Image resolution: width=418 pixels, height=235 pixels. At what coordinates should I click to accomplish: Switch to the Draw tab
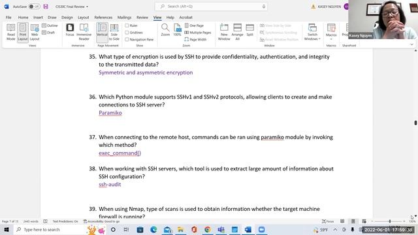click(52, 18)
